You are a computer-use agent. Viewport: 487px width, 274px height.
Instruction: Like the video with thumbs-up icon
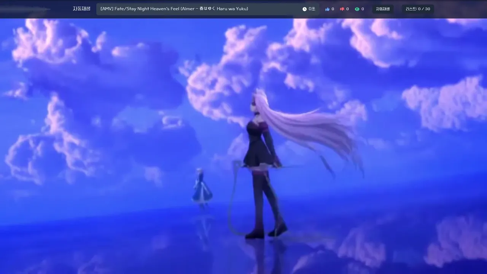[x=327, y=9]
